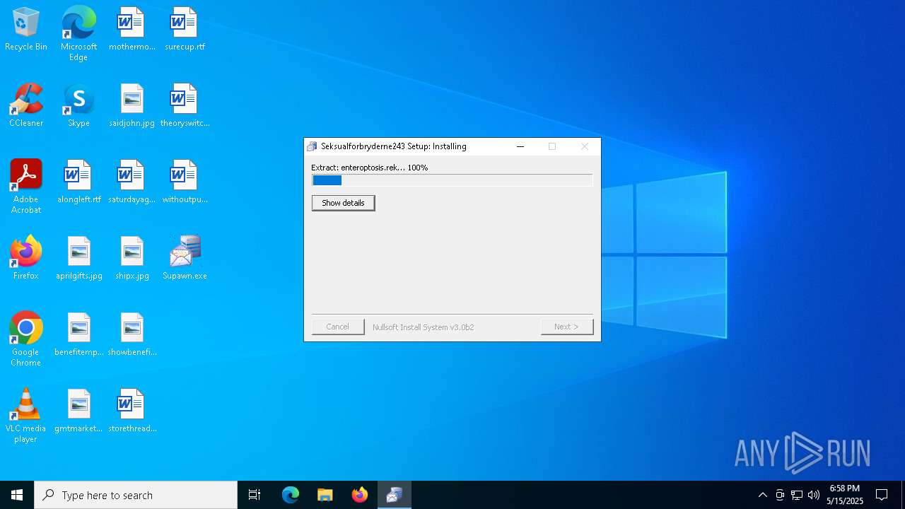The height and width of the screenshot is (509, 905).
Task: Select the mothermo... Word document icon
Action: point(132,30)
